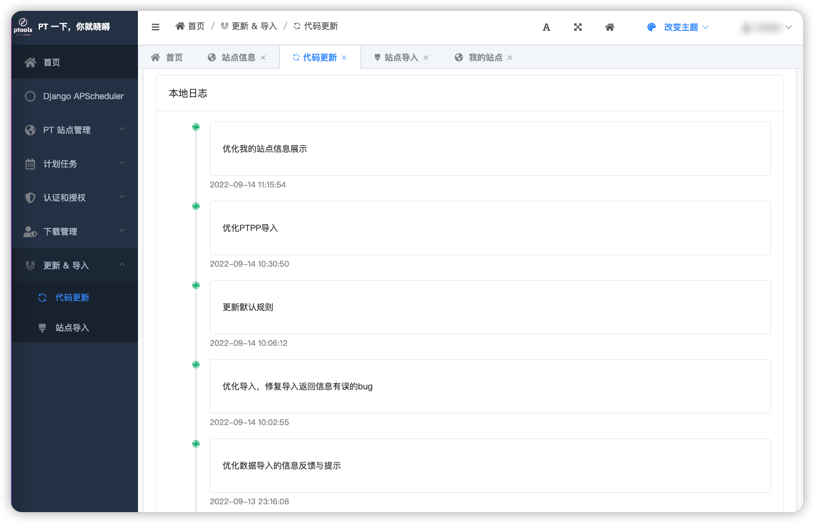Viewport: 814px width, 523px height.
Task: Click the calendar icon beside 计划任务
Action: 30,164
